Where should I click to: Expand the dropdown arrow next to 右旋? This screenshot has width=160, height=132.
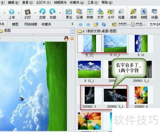point(60,13)
